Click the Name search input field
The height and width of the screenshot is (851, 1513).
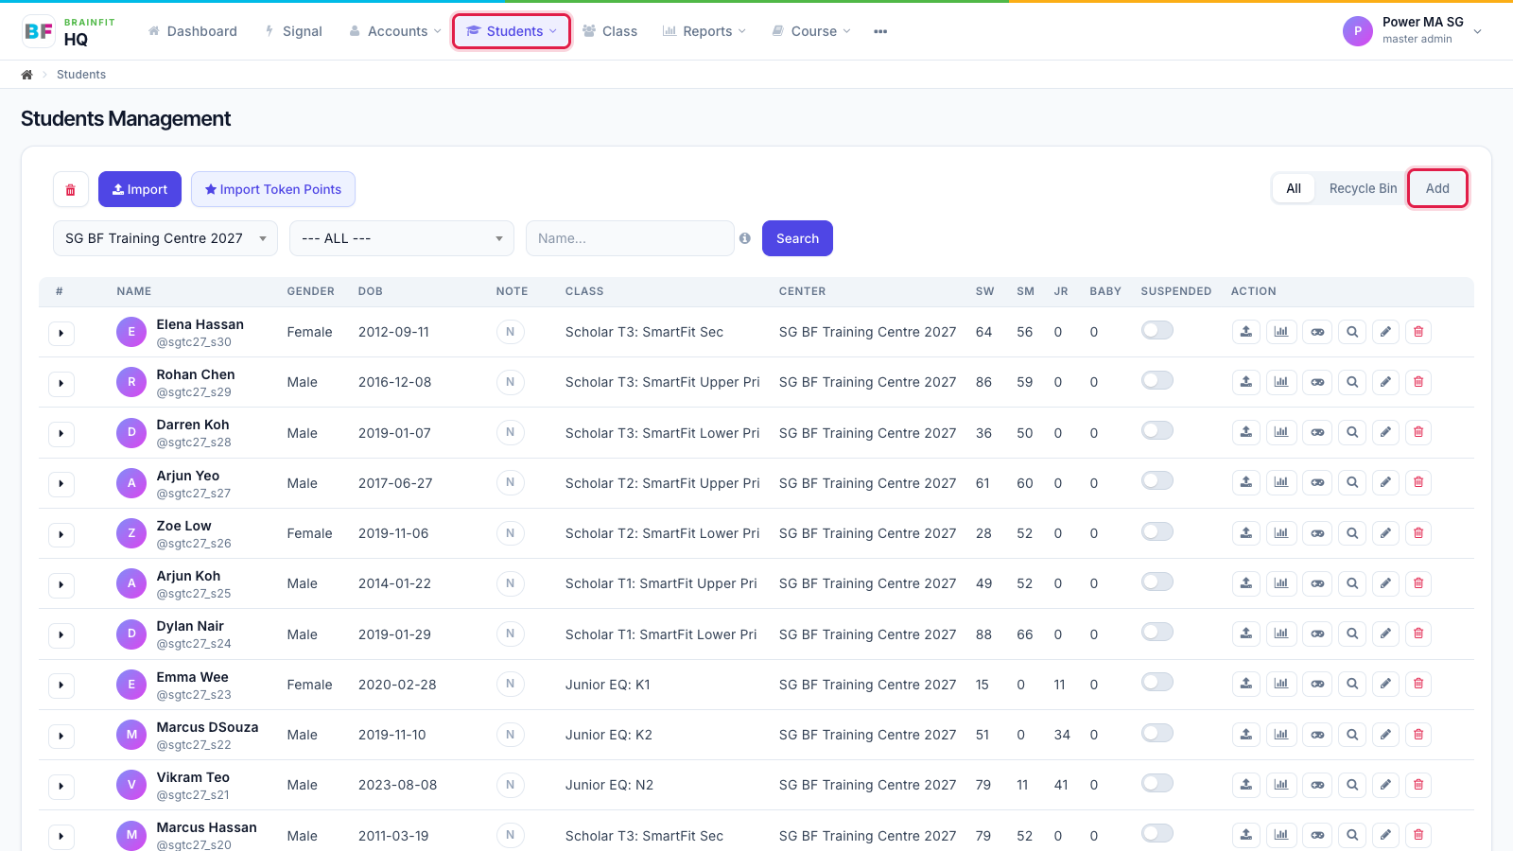tap(630, 238)
